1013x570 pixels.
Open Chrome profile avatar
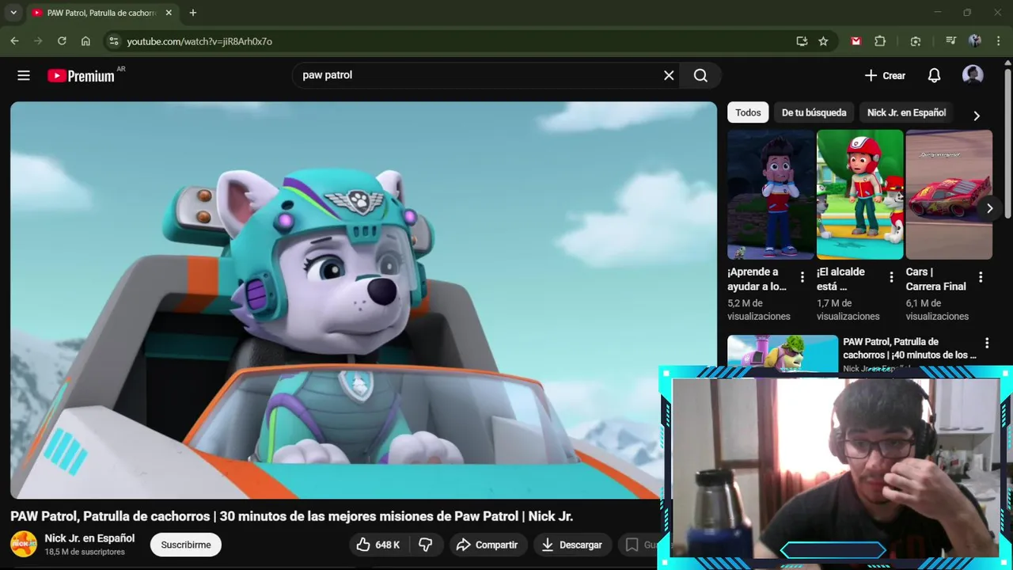975,41
